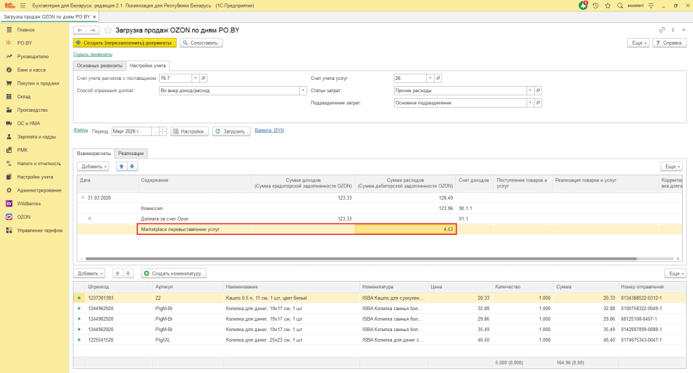This screenshot has width=693, height=373.
Task: Close the Загрузка продаж OZON tab
Action: [94, 17]
